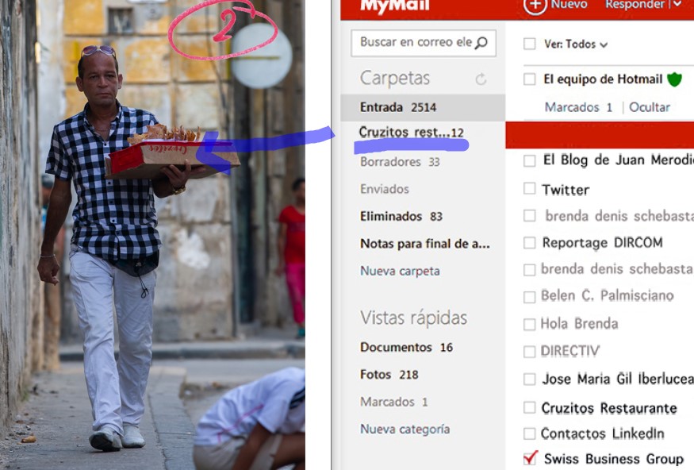Click the folders refresh icon
Screen dimensions: 694x470
click(x=481, y=79)
